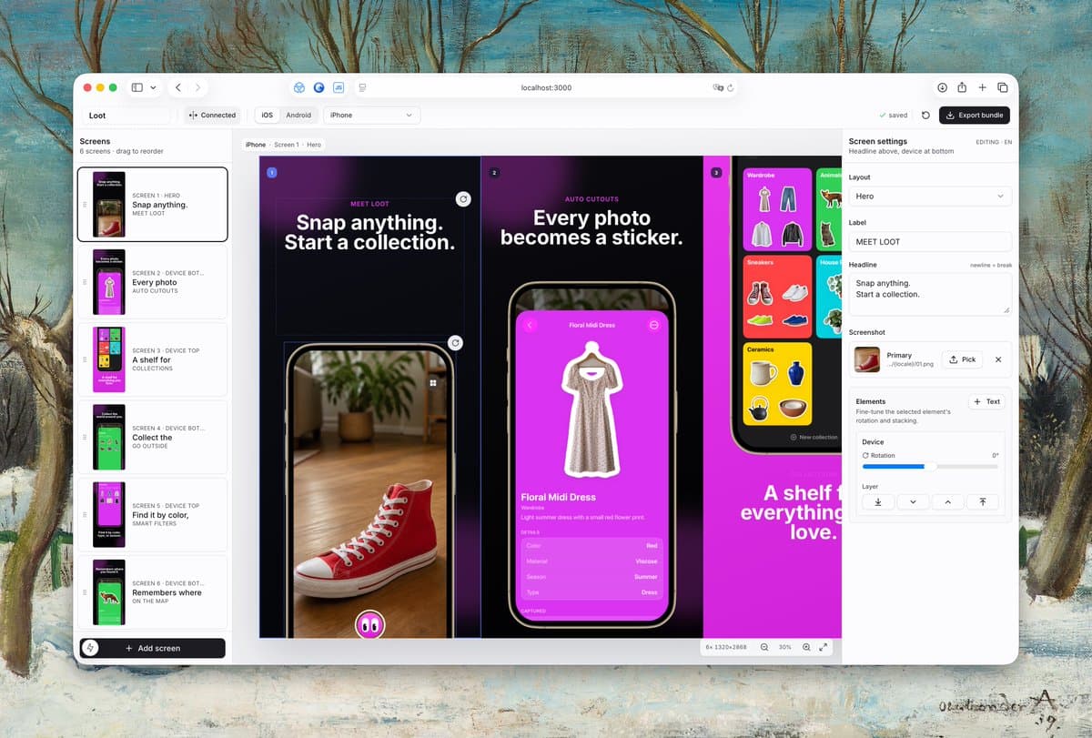Toggle the browser sidebar icon
1092x738 pixels.
136,87
